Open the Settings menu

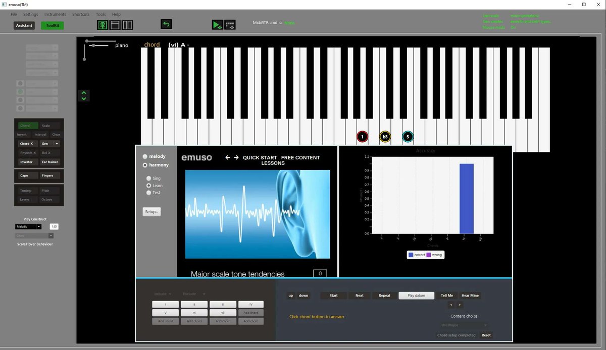[x=30, y=15]
